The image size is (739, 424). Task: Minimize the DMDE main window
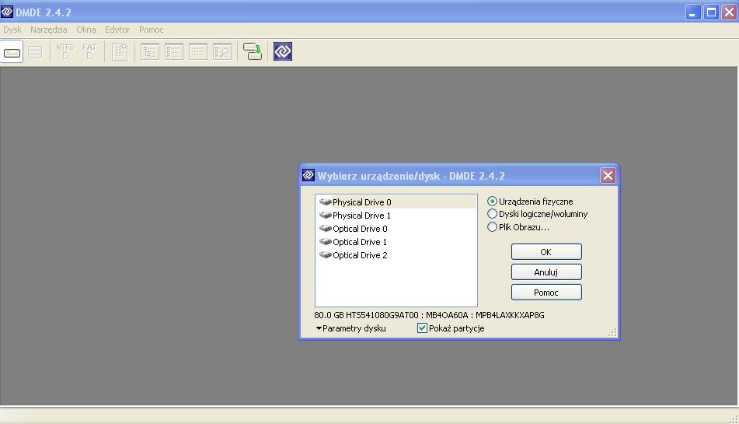click(693, 12)
